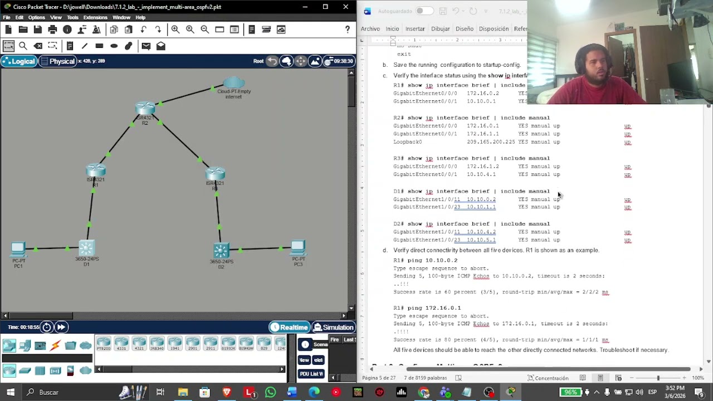
Task: Open the Network Information icon
Action: click(67, 30)
